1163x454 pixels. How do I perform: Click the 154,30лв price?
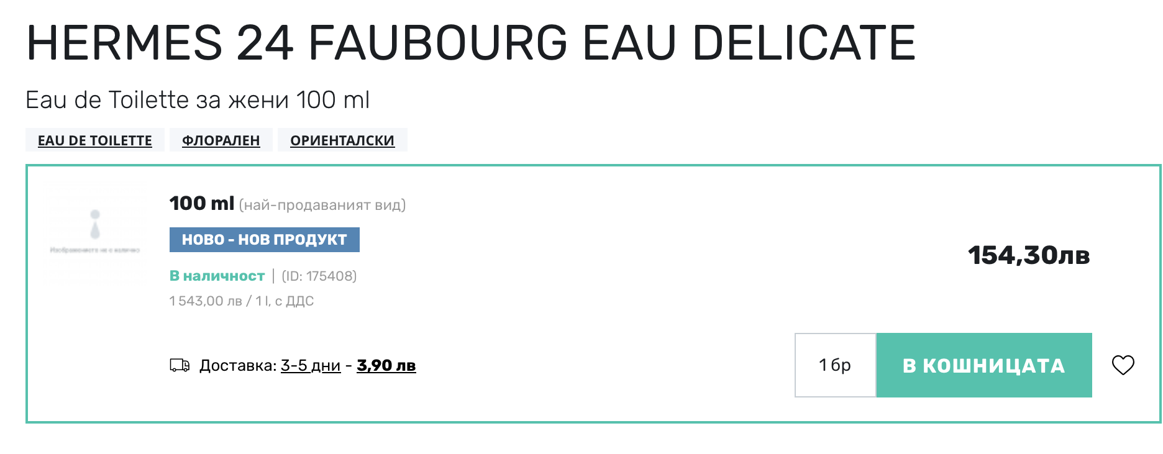click(1029, 255)
